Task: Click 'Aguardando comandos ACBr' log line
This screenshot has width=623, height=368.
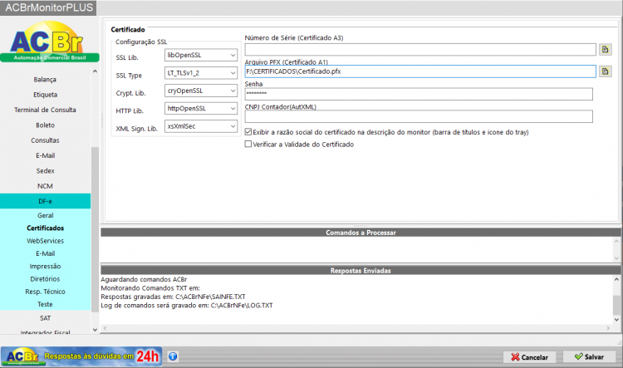Action: [144, 279]
